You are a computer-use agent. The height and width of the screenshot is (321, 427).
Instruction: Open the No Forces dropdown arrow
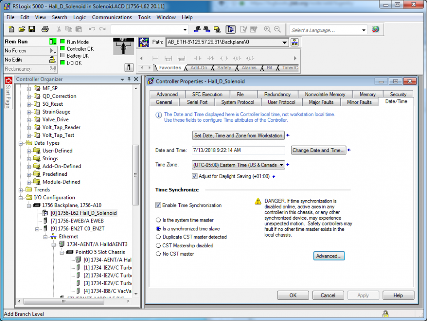(53, 51)
